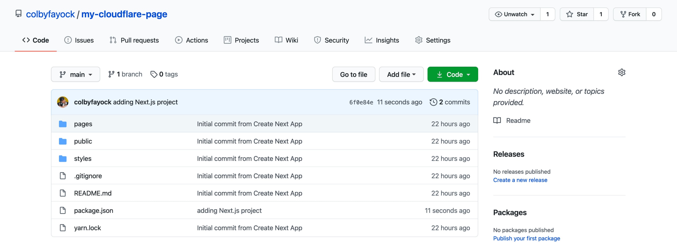Click 11 seconds ago on package.json row
677x243 pixels.
pos(447,211)
